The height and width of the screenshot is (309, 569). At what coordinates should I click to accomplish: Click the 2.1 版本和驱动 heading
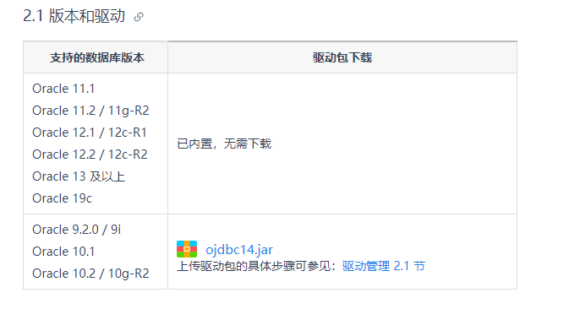74,16
